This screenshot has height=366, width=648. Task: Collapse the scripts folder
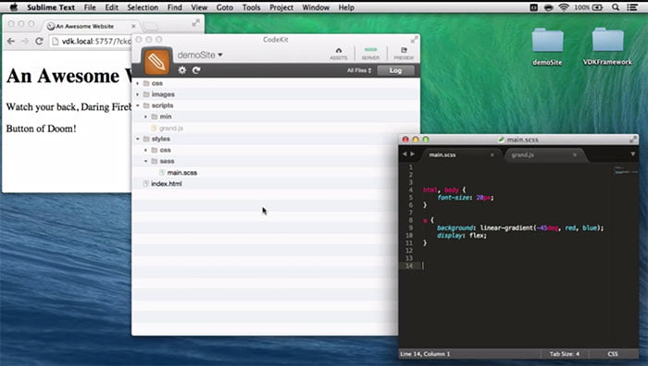click(138, 105)
